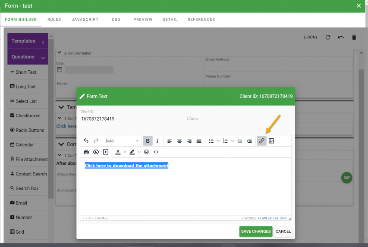Collapse the Questions sidebar section

[x=43, y=57]
